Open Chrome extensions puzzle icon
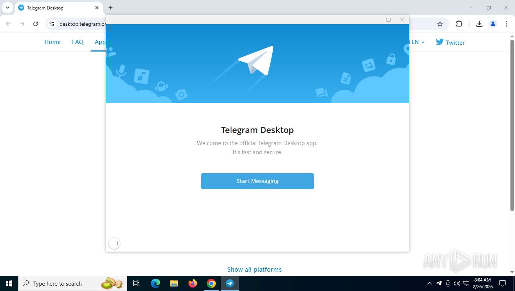The width and height of the screenshot is (515, 291). [459, 24]
